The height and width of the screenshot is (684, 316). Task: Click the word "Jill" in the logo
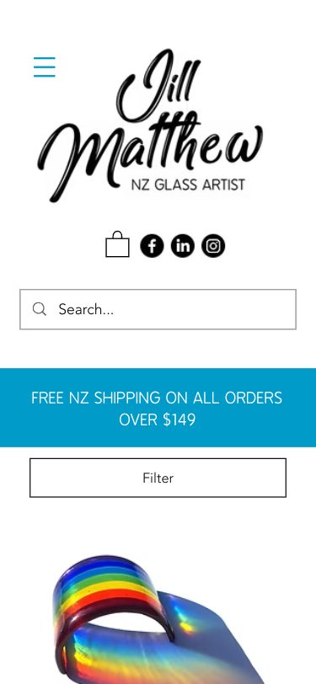158,85
